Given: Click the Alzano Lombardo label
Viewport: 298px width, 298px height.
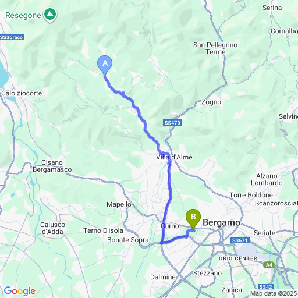Looking at the screenshot, I should 267,179.
